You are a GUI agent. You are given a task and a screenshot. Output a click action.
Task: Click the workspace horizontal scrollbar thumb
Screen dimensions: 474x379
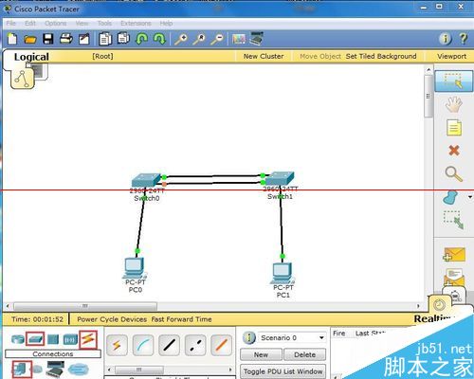point(85,306)
